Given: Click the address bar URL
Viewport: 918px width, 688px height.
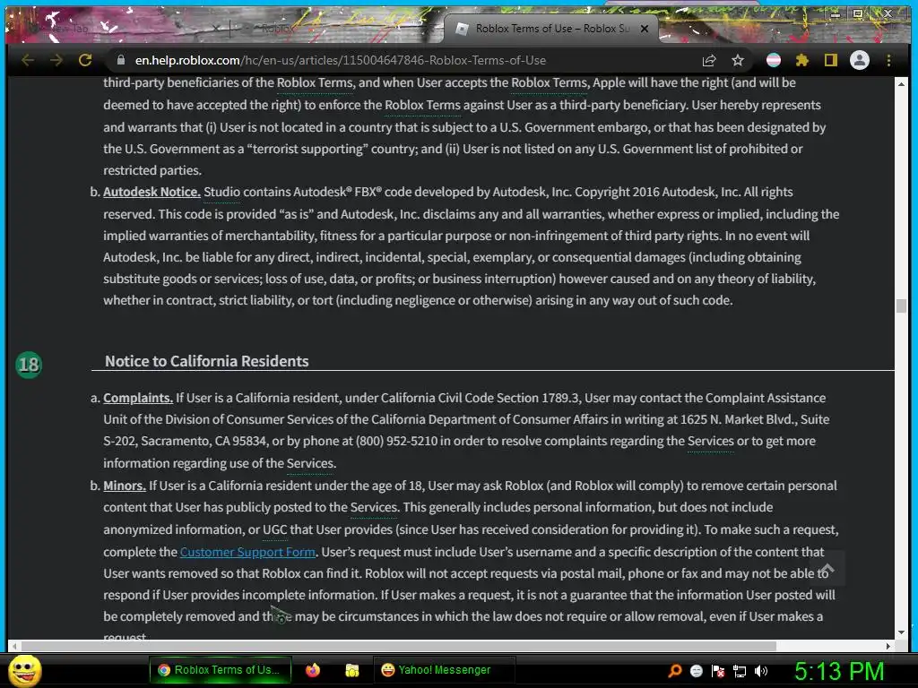Looking at the screenshot, I should (x=340, y=60).
